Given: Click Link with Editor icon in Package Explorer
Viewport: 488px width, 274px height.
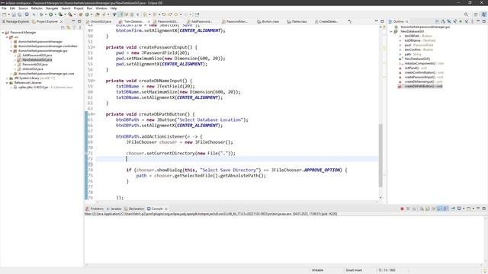Looking at the screenshot, I should (68, 27).
